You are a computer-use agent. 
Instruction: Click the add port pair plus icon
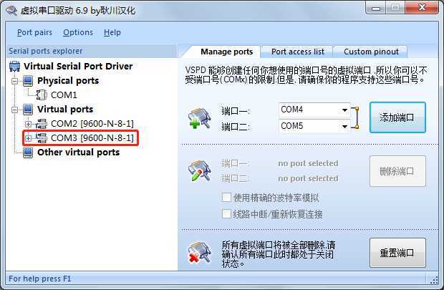(x=200, y=118)
